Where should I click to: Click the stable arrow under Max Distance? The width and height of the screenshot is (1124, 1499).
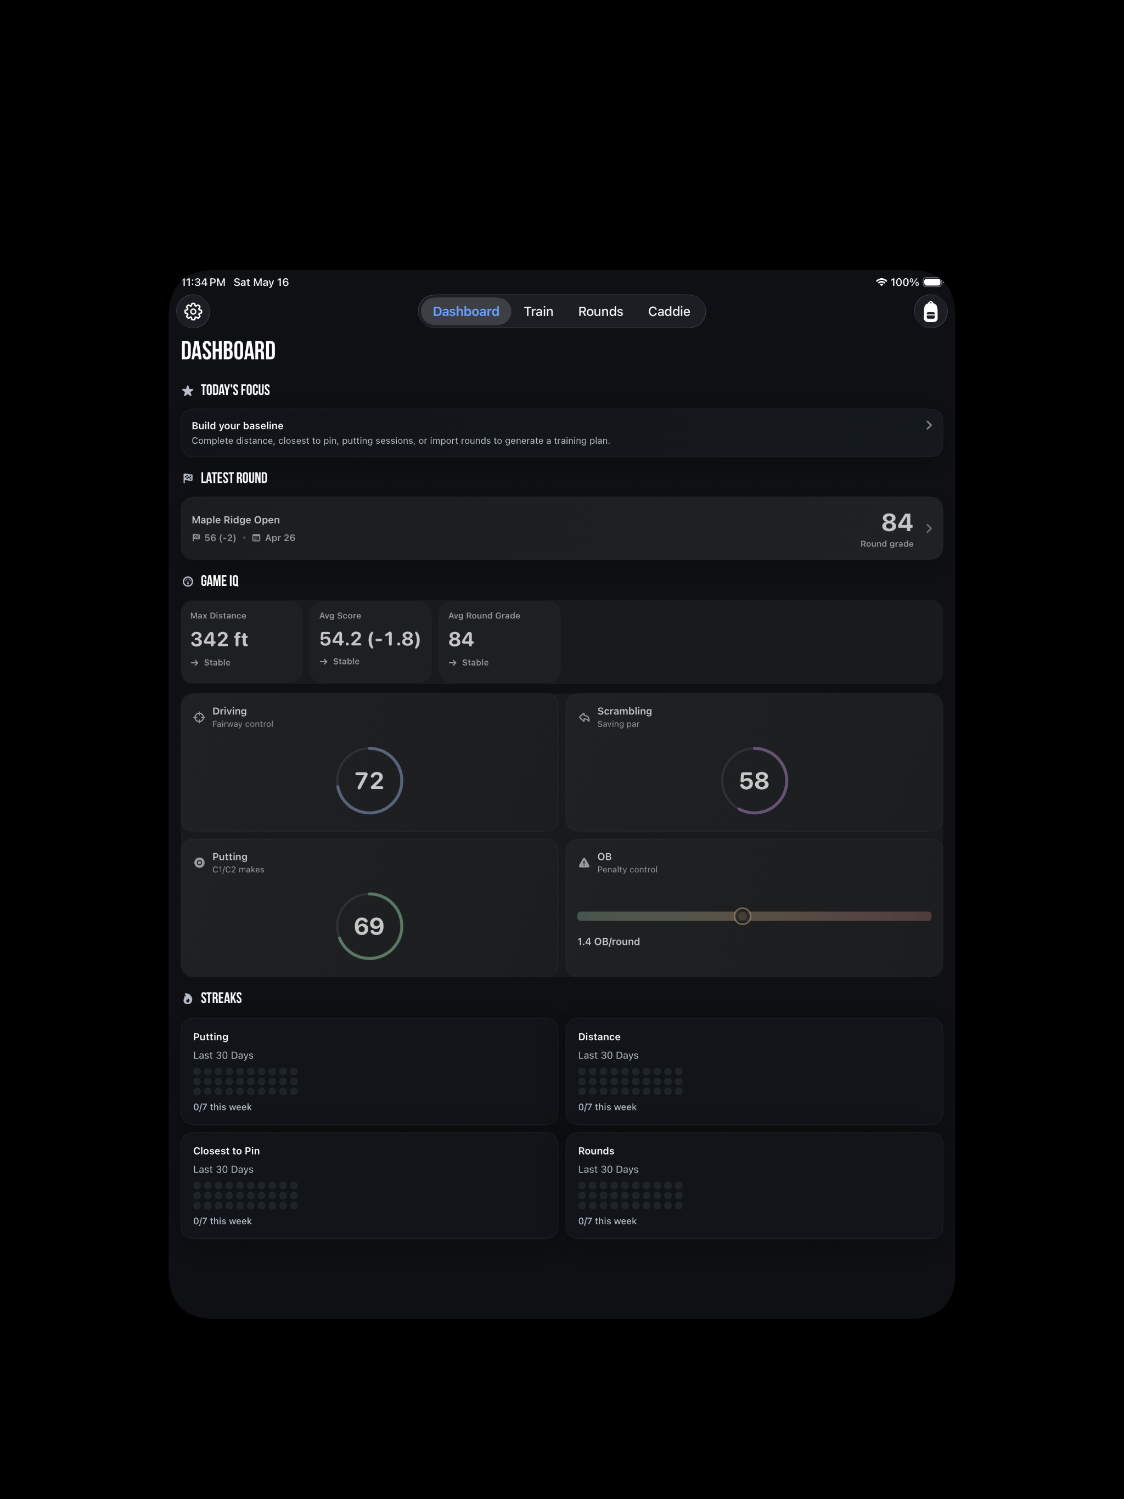(195, 663)
